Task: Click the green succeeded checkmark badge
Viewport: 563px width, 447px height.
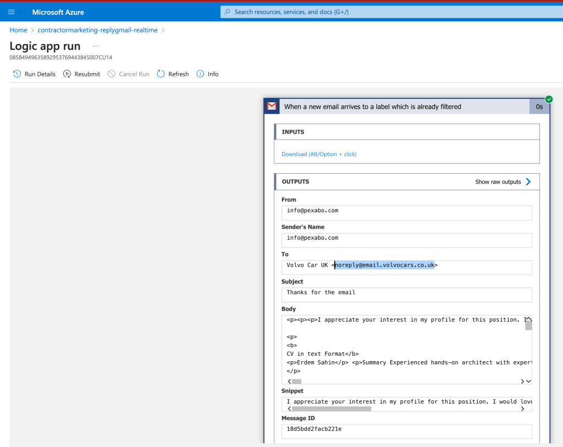Action: click(x=549, y=100)
